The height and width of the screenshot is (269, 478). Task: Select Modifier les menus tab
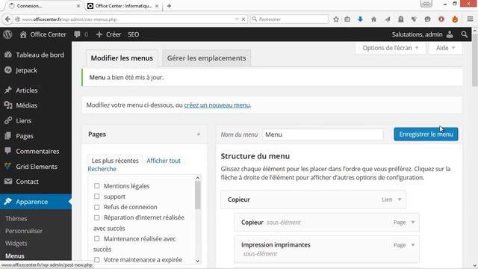(122, 58)
